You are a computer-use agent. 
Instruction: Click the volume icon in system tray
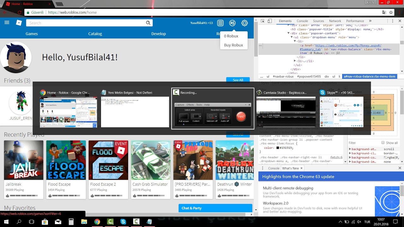[359, 222]
